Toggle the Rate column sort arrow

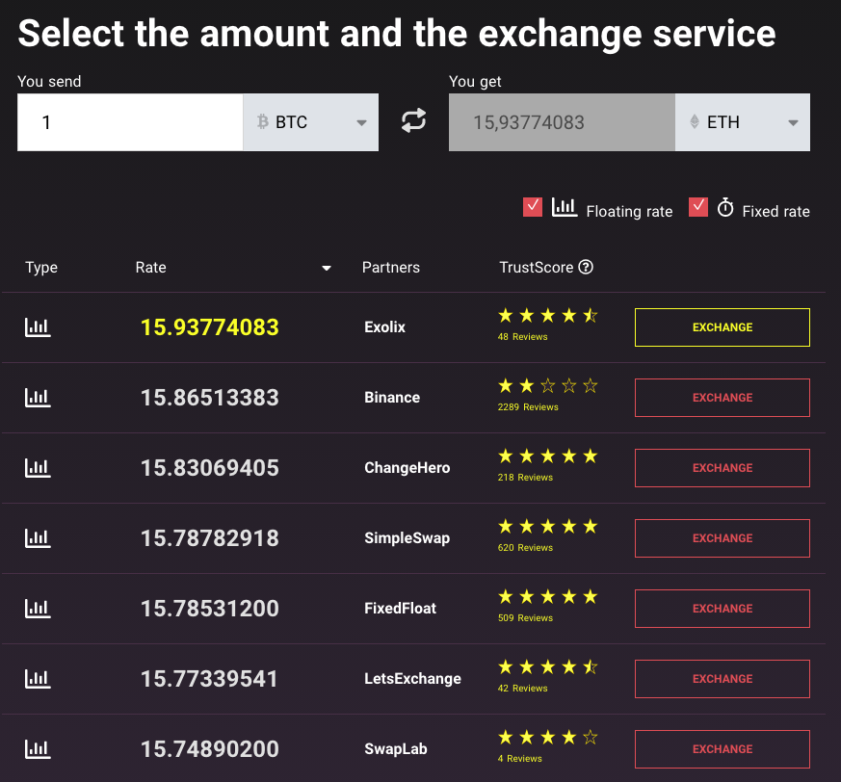coord(327,268)
